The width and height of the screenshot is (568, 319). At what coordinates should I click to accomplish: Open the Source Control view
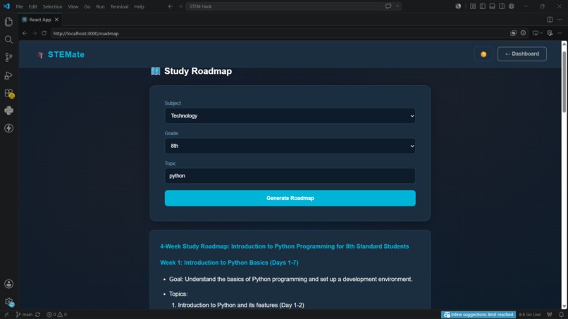point(8,57)
